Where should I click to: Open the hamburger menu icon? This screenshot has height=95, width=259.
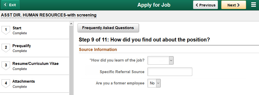pos(254,5)
